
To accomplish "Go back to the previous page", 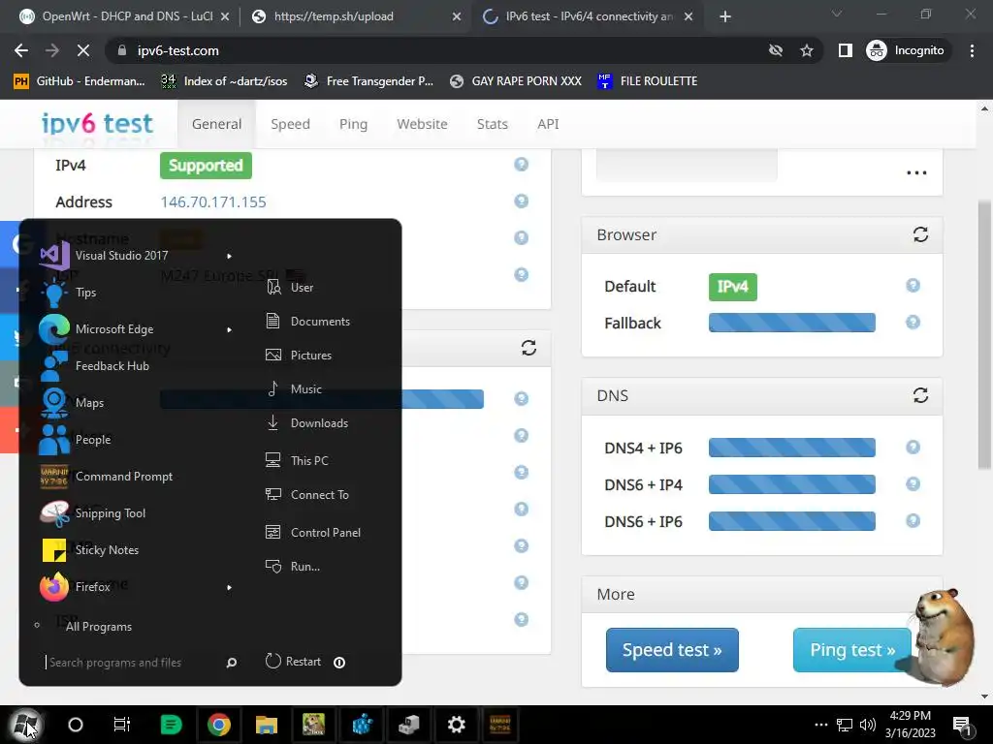I will (x=21, y=50).
